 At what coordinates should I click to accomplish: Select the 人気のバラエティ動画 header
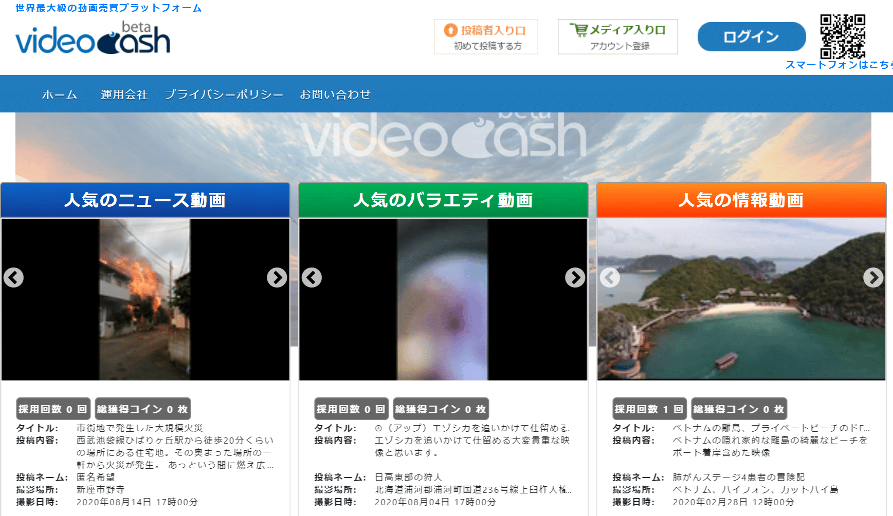point(443,200)
